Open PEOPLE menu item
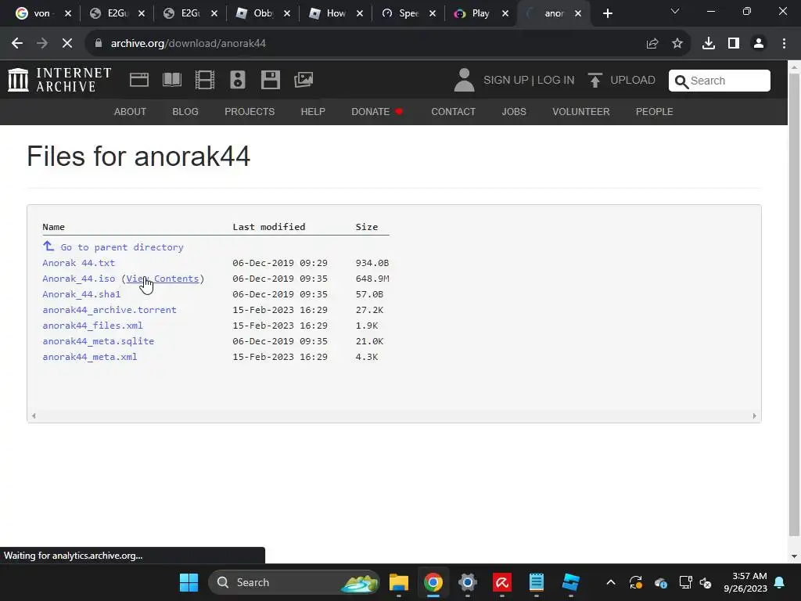801x601 pixels. pos(654,111)
